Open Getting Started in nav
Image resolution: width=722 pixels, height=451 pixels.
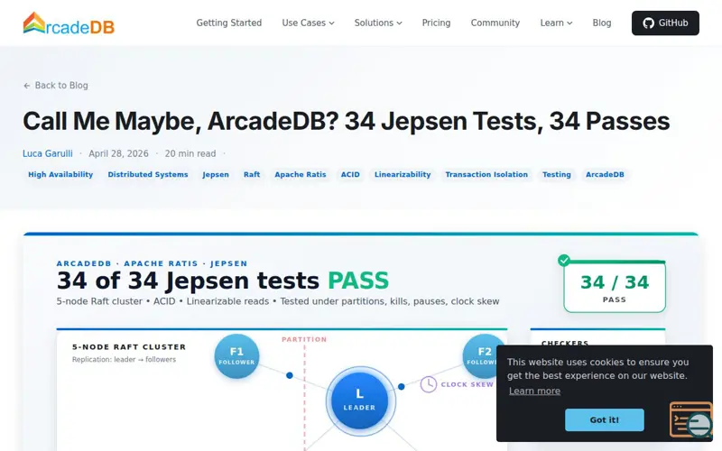pyautogui.click(x=229, y=23)
